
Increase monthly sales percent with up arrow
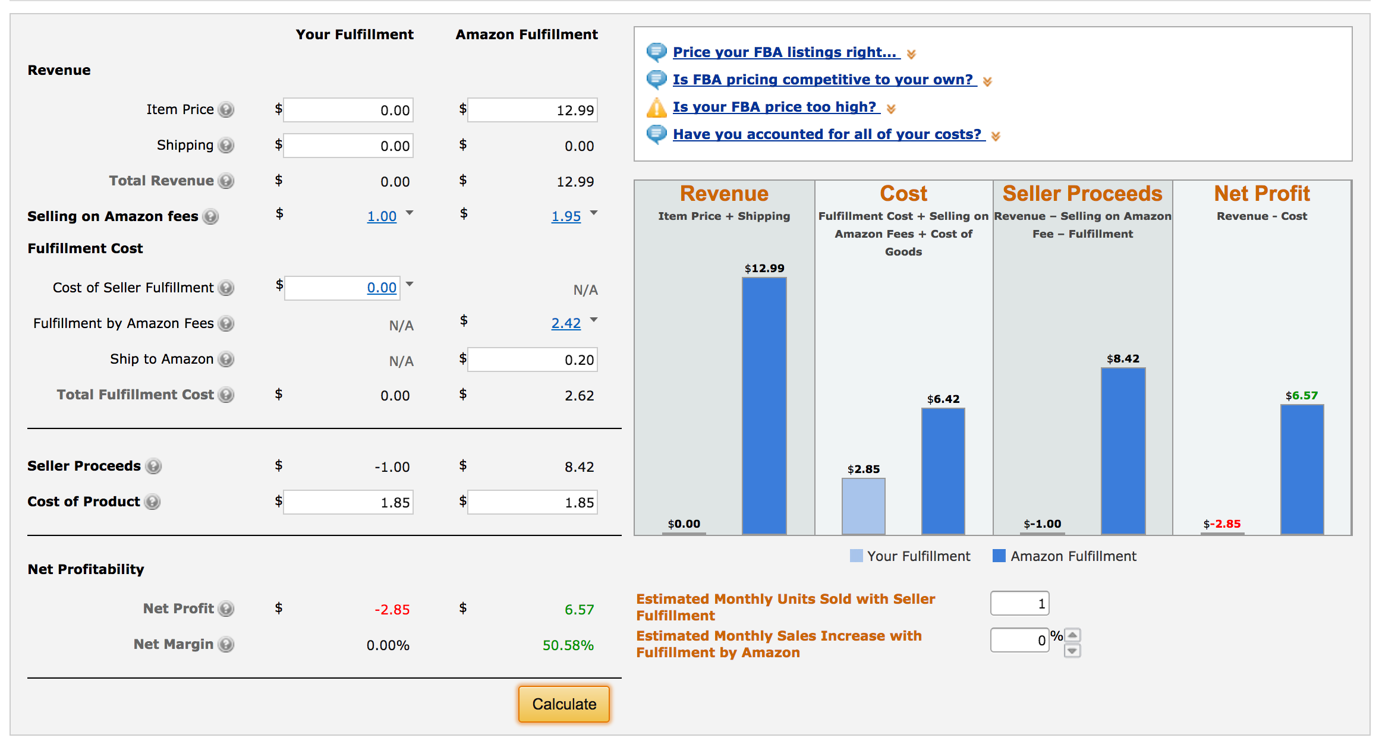(1072, 635)
